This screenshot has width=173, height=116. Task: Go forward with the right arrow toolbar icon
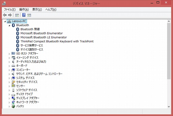tap(10, 15)
